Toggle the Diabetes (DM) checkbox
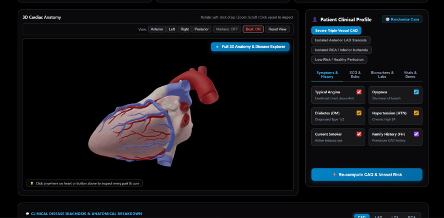 (x=359, y=113)
